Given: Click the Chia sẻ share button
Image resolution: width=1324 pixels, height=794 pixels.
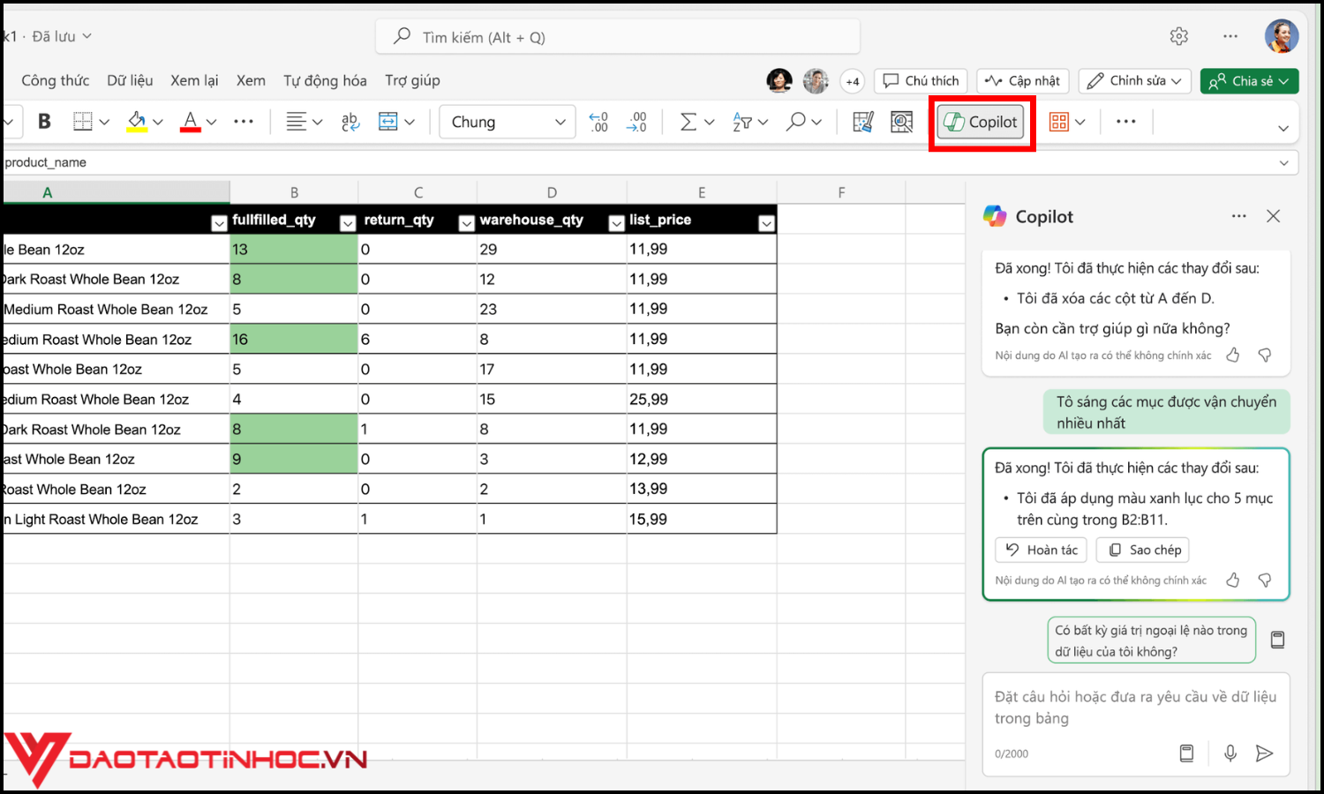Looking at the screenshot, I should click(1248, 81).
